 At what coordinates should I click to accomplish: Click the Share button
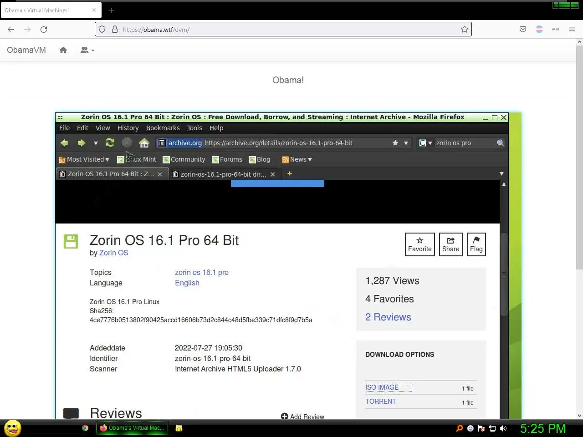(451, 244)
